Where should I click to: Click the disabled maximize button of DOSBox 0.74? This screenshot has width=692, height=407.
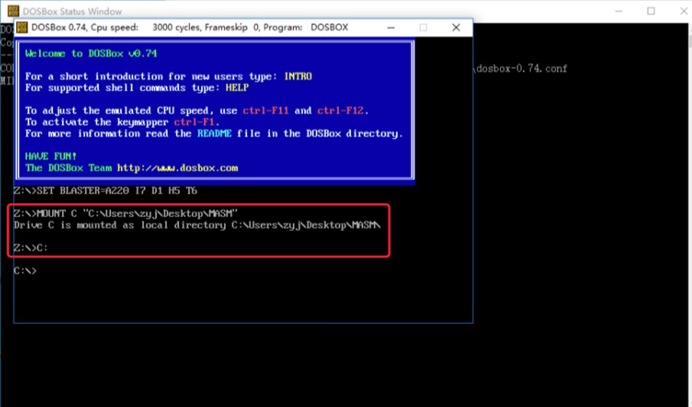[x=424, y=27]
